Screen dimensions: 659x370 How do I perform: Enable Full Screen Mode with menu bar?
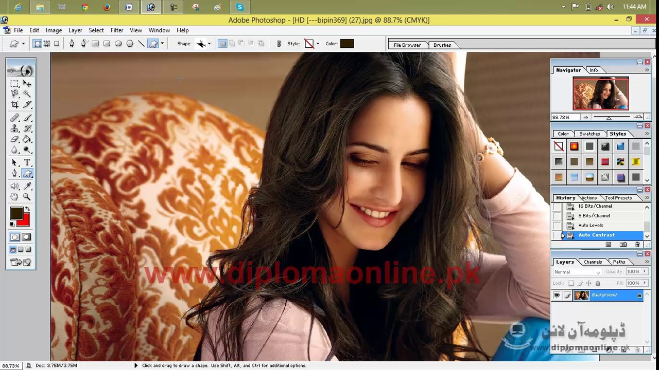click(21, 250)
